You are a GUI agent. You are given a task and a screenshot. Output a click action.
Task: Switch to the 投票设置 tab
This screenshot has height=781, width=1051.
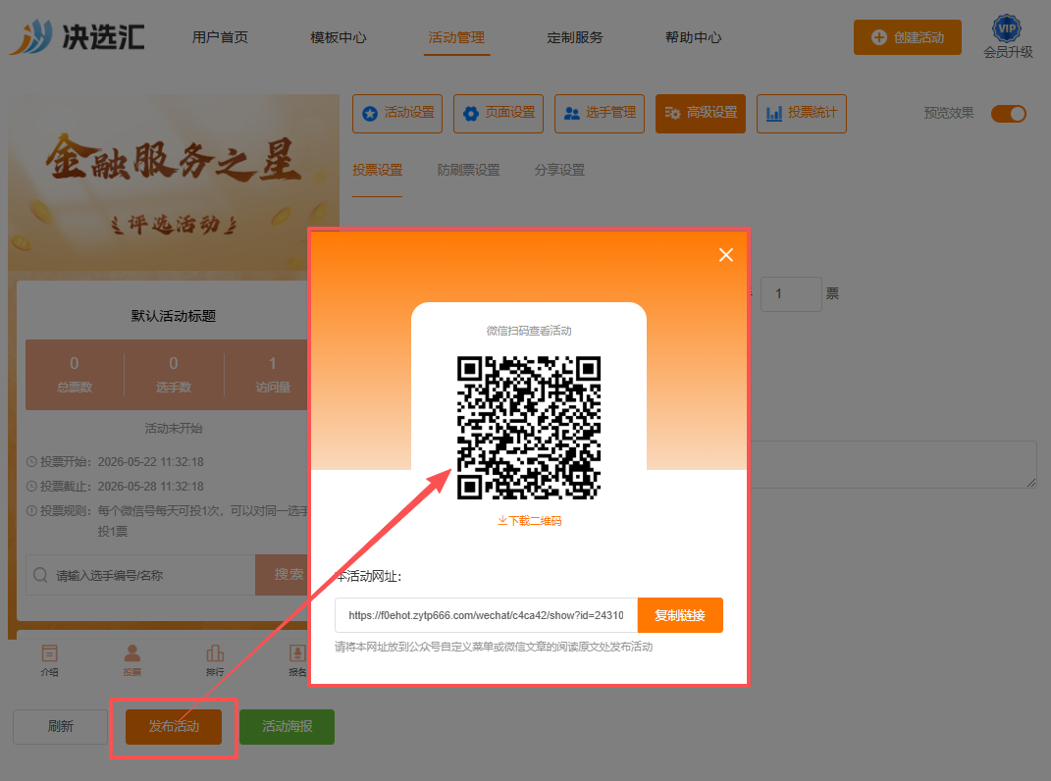[x=378, y=171]
